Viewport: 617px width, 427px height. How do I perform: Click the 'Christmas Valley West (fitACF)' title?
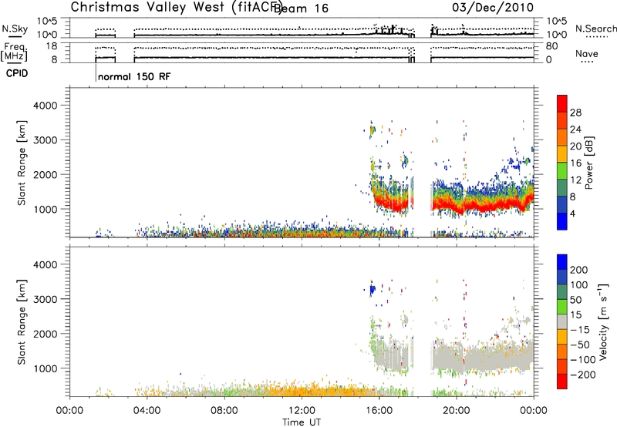[x=176, y=7]
